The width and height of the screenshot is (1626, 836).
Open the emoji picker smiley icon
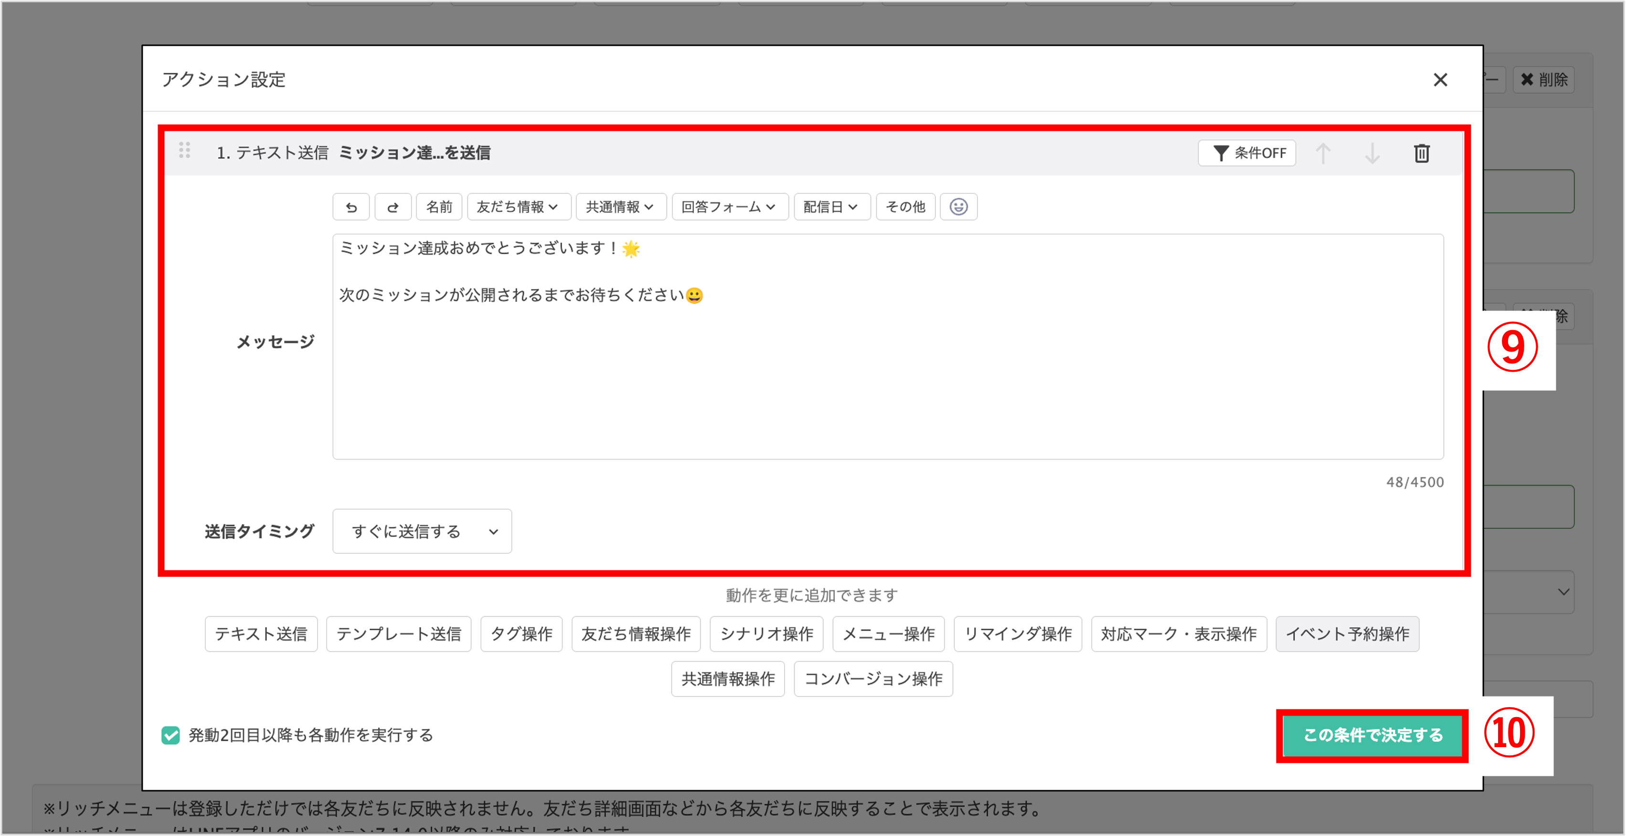(x=958, y=207)
